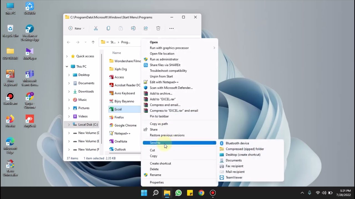Open the AnyDesk desktop shortcut
Screen dimensions: 355x199
pos(30,121)
